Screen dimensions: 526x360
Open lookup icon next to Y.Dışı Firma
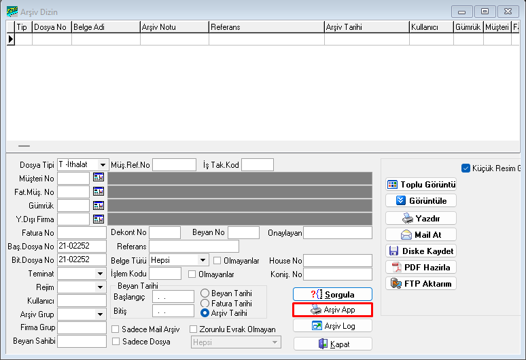coord(99,219)
